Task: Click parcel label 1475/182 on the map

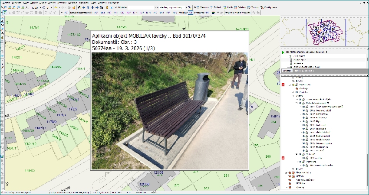Action: coord(74,35)
